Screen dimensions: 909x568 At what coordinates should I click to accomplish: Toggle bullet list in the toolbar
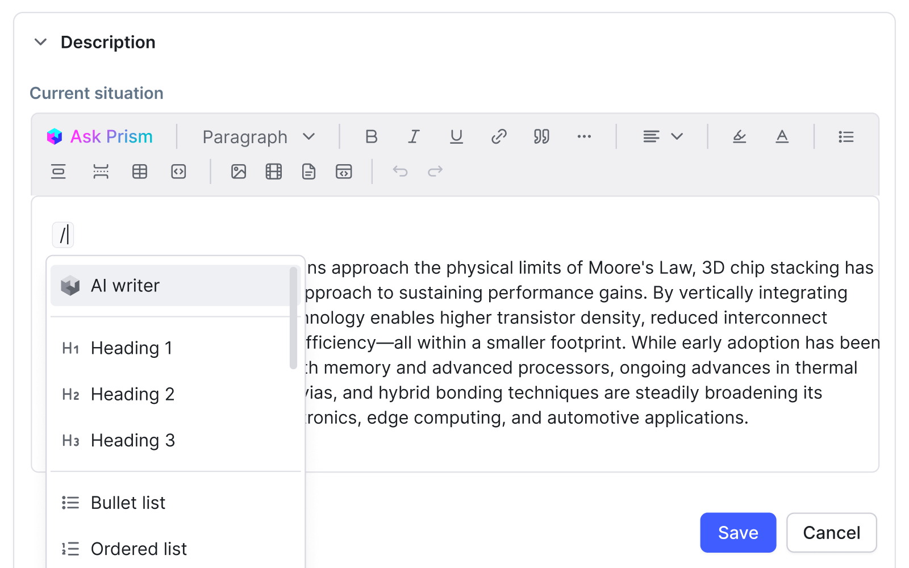846,137
